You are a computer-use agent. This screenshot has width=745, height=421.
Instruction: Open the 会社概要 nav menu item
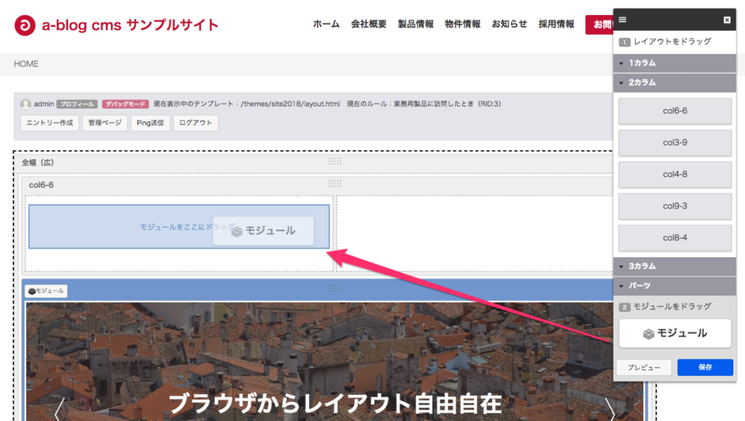[x=369, y=25]
